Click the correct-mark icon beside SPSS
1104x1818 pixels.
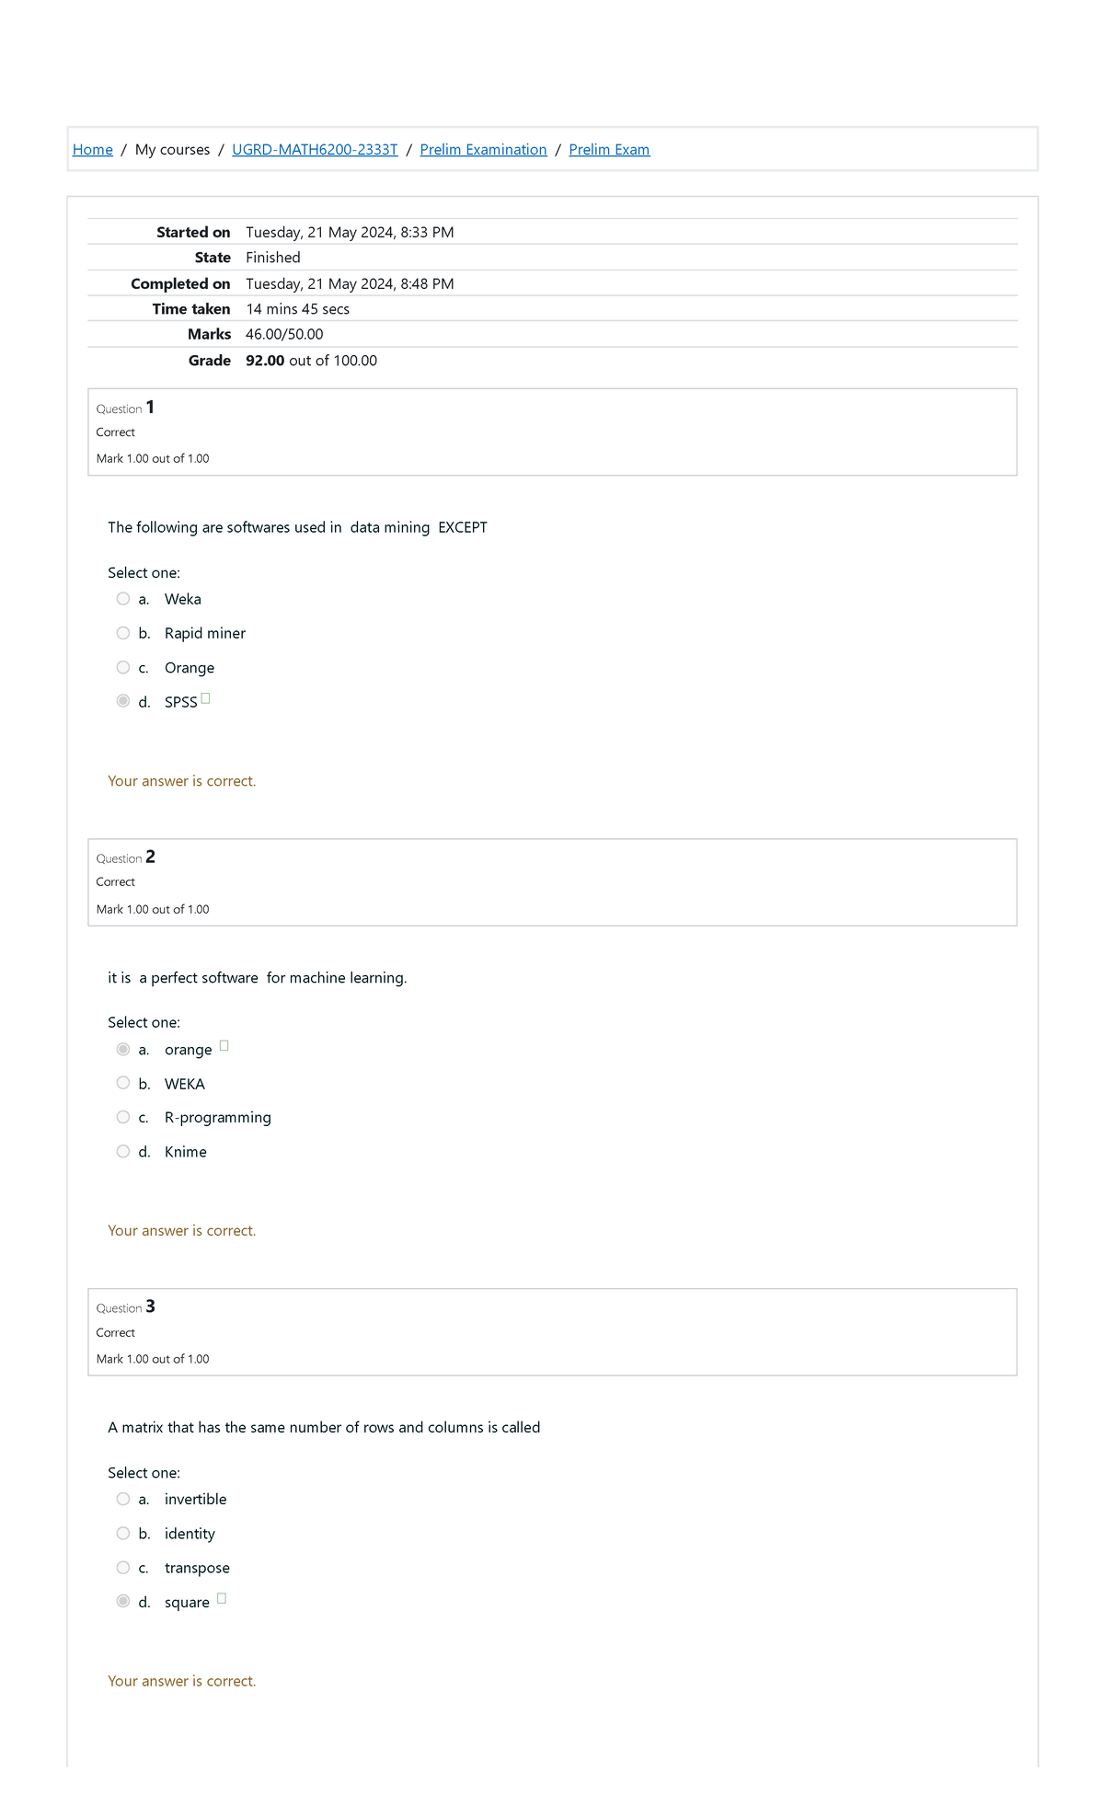pyautogui.click(x=206, y=698)
